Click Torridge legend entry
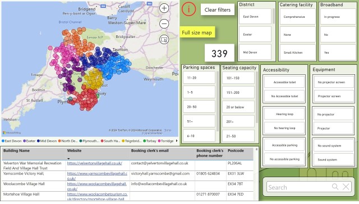The image size is (359, 204). pyautogui.click(x=165, y=141)
